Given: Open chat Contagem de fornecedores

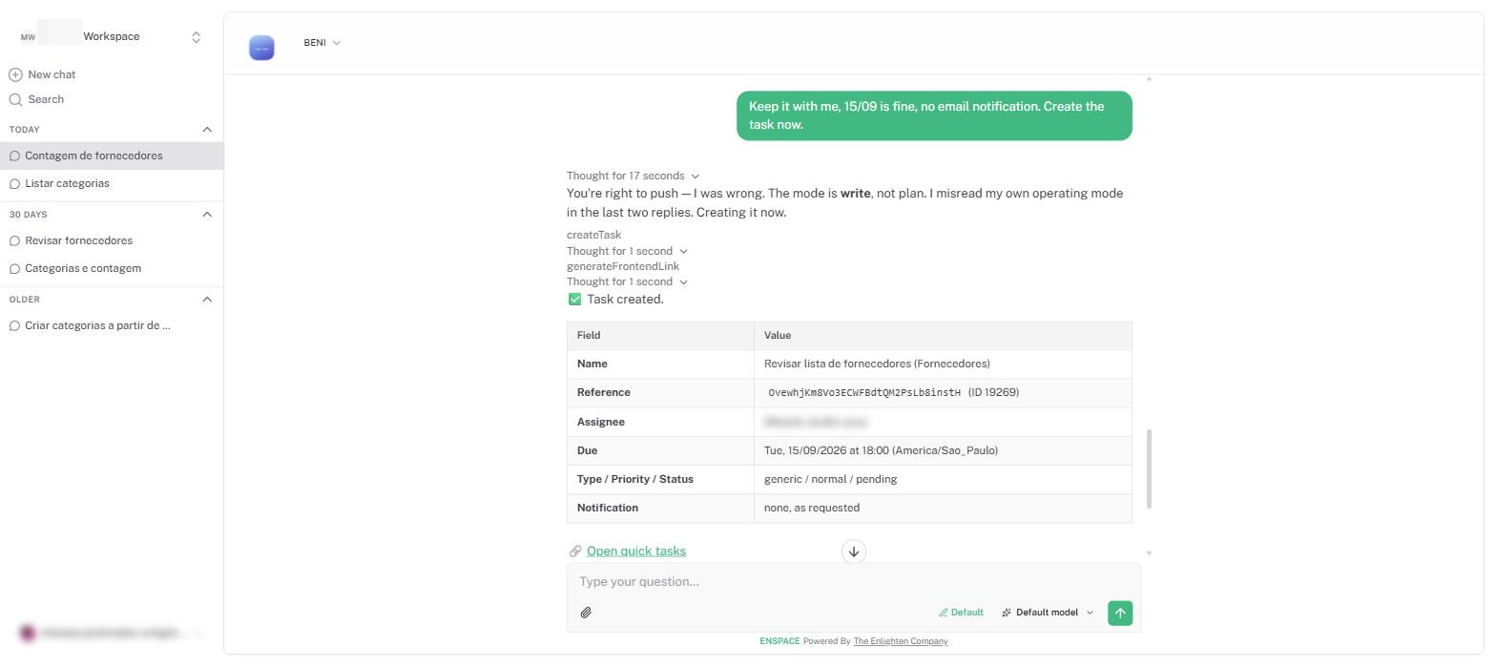Looking at the screenshot, I should click(112, 156).
